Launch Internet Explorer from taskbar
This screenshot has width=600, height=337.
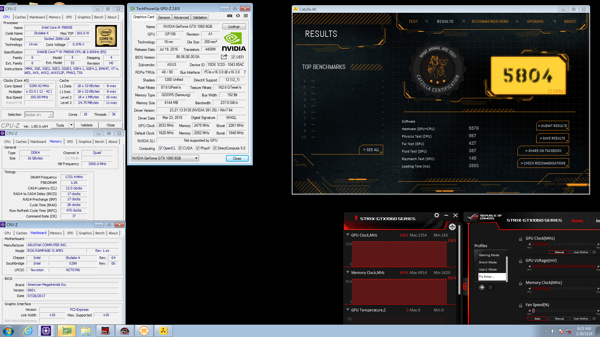pyautogui.click(x=28, y=331)
